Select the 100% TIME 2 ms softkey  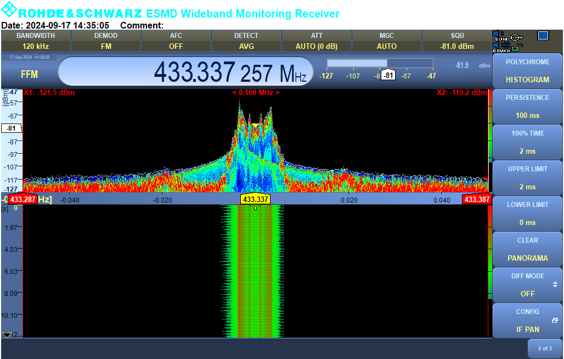coord(527,142)
